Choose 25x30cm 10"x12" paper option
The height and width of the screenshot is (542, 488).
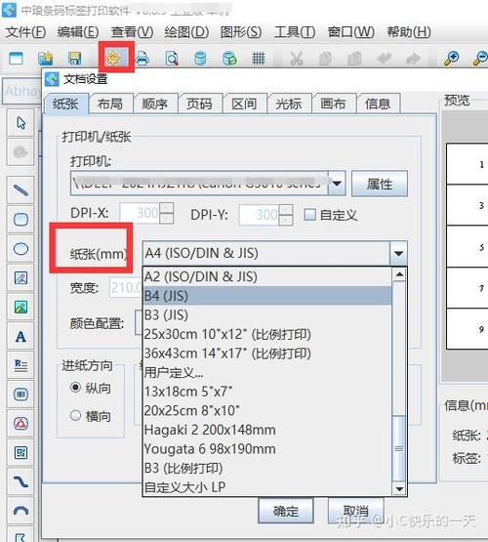coord(267,334)
